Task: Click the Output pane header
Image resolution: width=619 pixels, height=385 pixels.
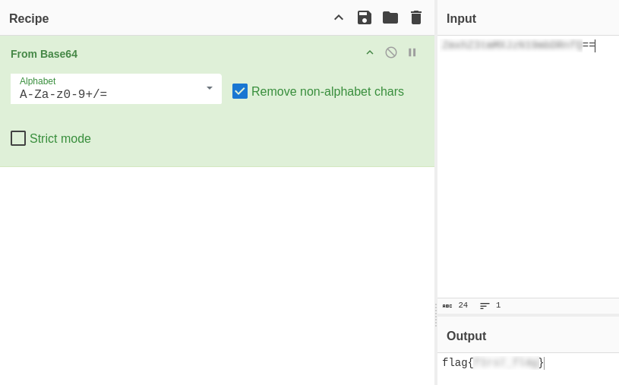Action: pos(466,336)
